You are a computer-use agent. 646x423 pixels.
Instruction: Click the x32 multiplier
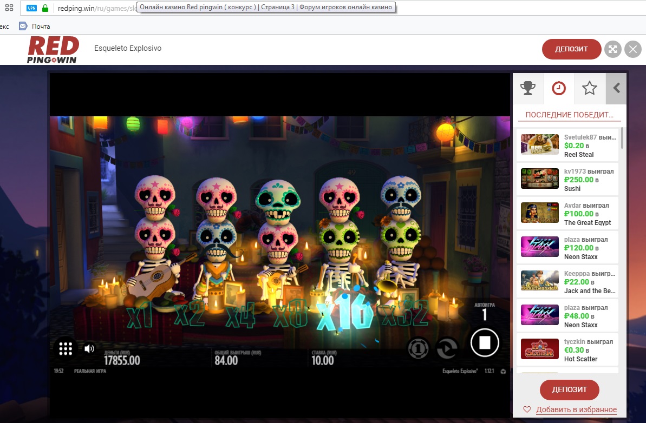click(406, 314)
